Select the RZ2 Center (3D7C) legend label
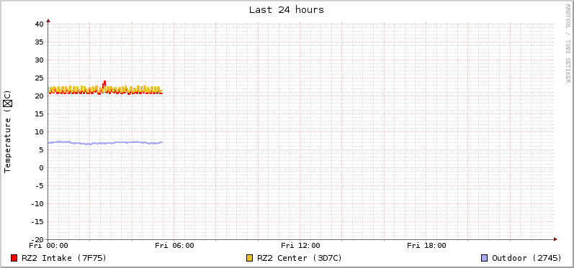The width and height of the screenshot is (574, 268). (300, 258)
